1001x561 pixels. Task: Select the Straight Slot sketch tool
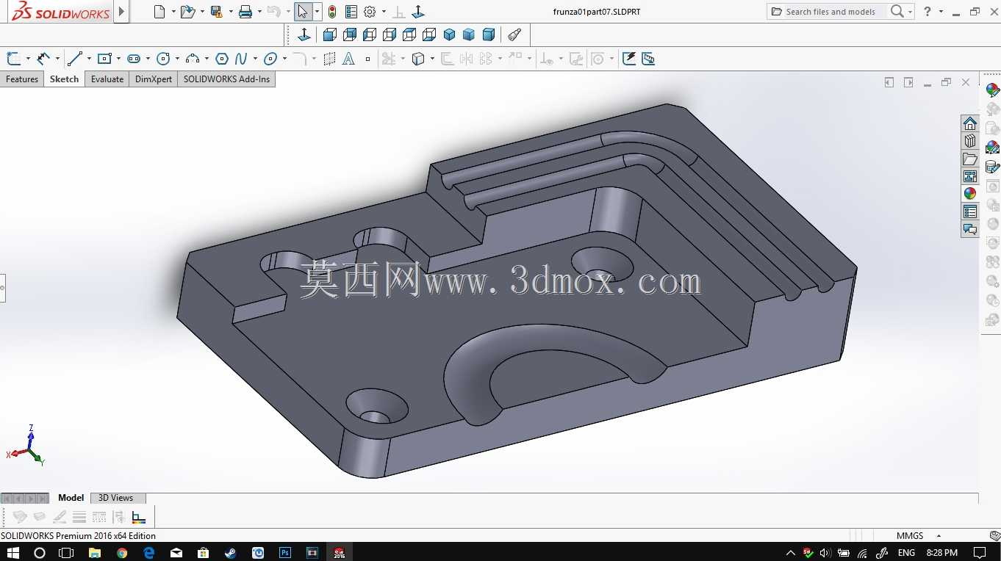134,59
